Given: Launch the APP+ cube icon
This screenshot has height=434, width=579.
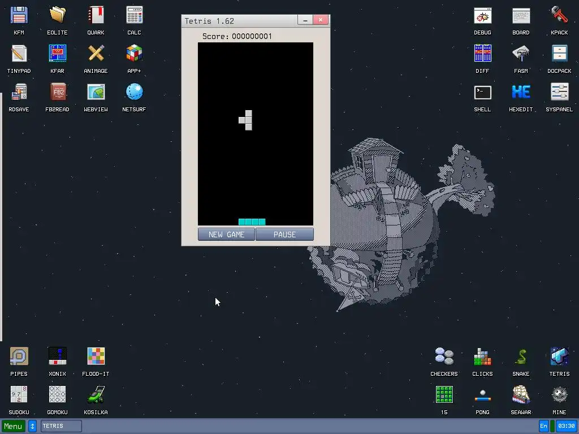Looking at the screenshot, I should (134, 54).
